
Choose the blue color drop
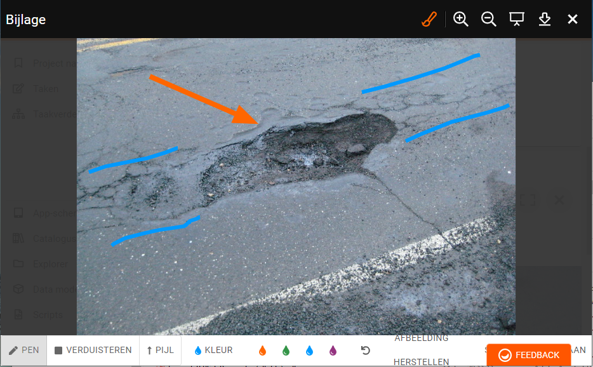pyautogui.click(x=309, y=350)
